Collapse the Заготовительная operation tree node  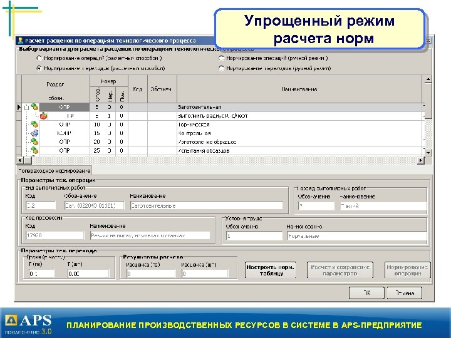(x=26, y=108)
